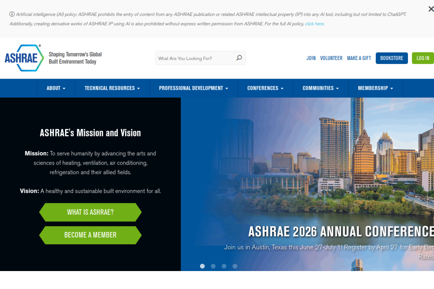Show the second carousel slide
This screenshot has width=434, height=289.
coord(213,266)
